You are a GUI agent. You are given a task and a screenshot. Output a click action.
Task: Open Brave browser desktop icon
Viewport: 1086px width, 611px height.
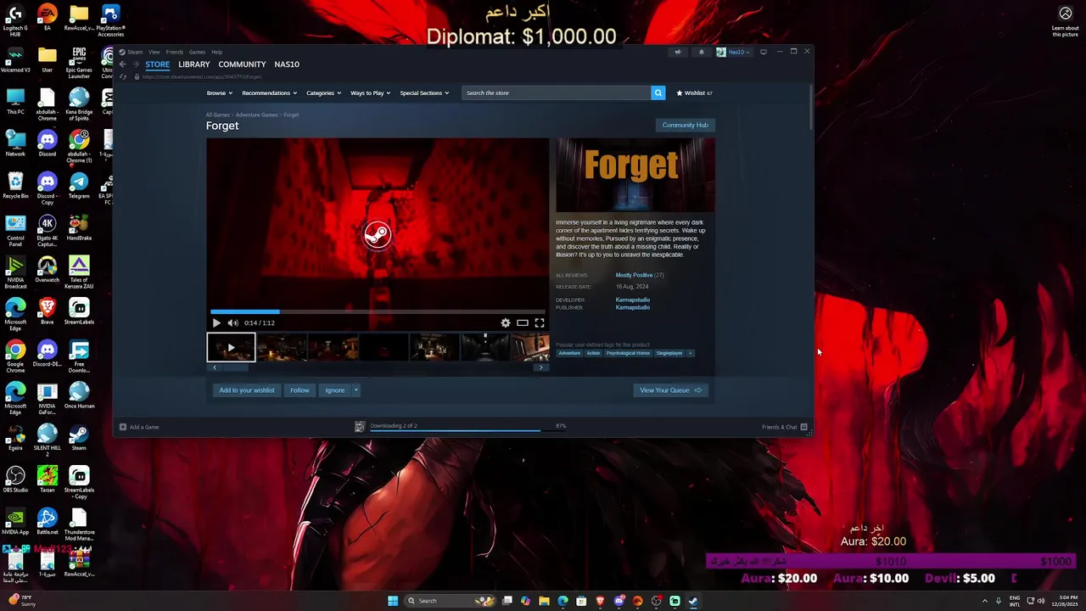point(48,311)
